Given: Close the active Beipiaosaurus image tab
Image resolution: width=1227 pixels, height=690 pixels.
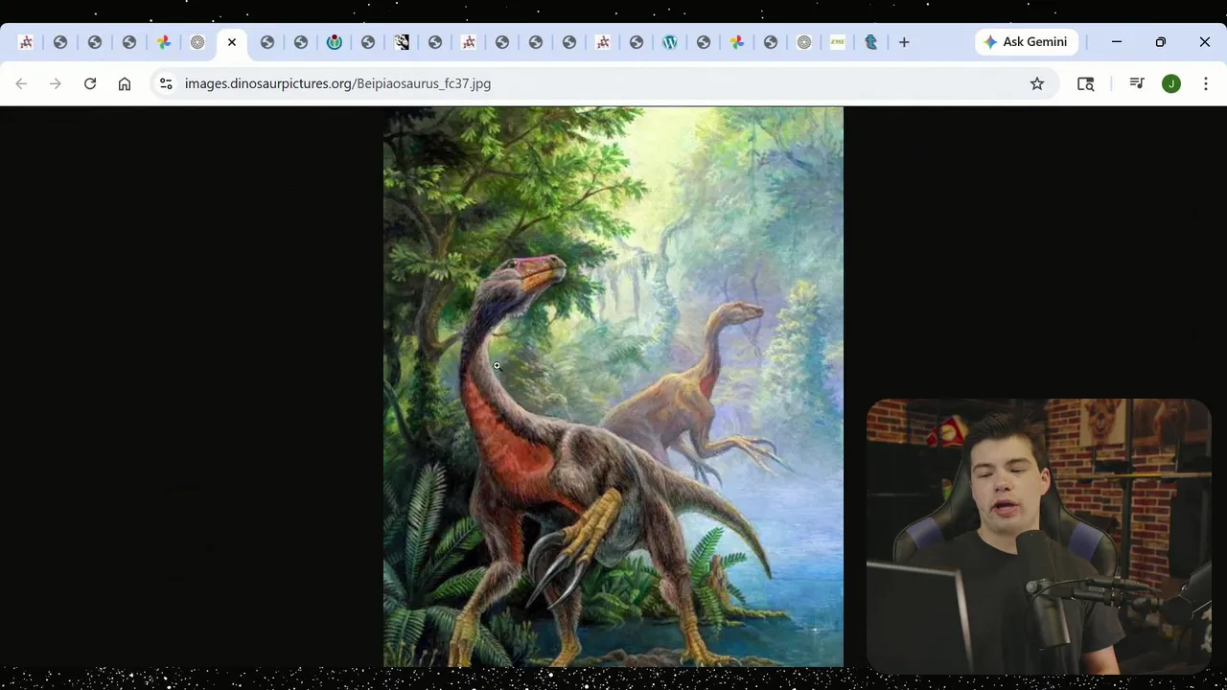Looking at the screenshot, I should click(232, 42).
